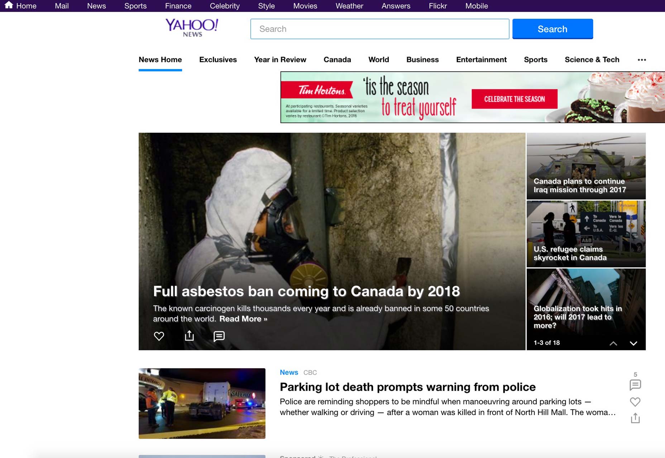Switch to the Year in Review tab
This screenshot has height=458, width=665.
280,60
